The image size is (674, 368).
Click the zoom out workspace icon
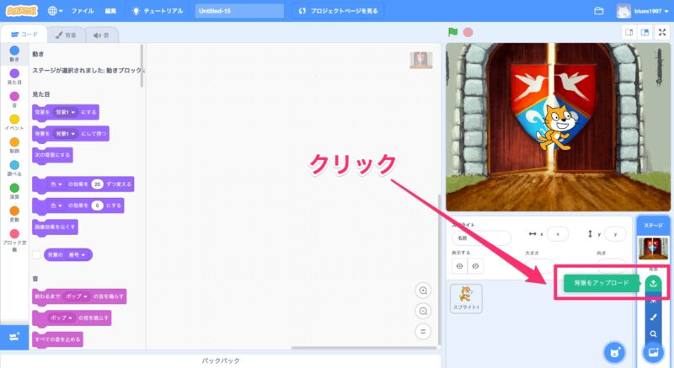(423, 310)
